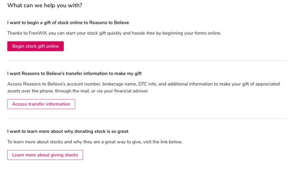The image size is (297, 180).
Task: Click the phrase 'DTC info' in the text
Action: [x=148, y=84]
